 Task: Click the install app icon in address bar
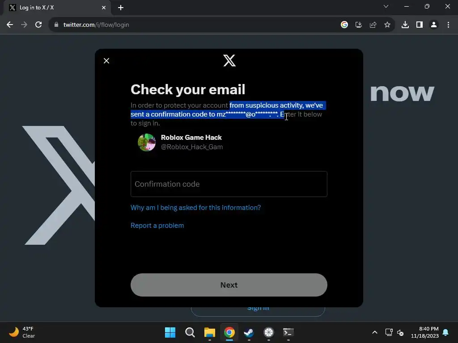pos(358,25)
